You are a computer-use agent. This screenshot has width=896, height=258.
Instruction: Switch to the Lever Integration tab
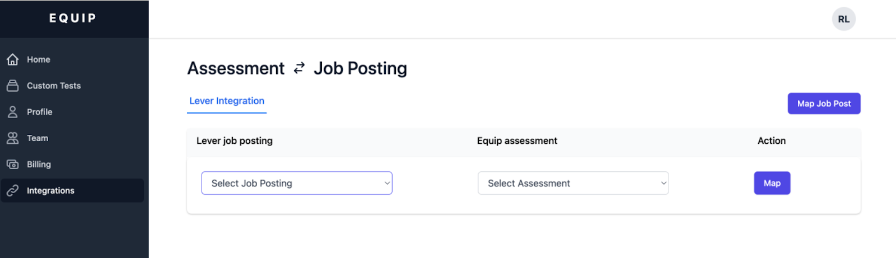click(x=227, y=101)
